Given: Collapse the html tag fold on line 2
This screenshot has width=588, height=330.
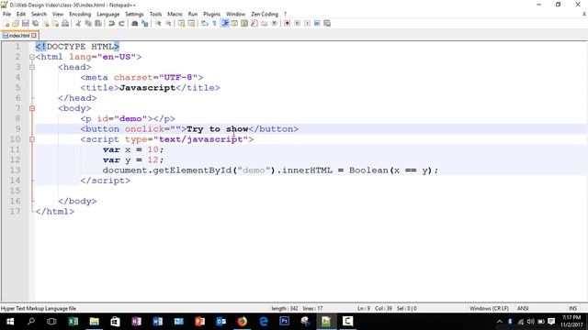Looking at the screenshot, I should [x=32, y=57].
